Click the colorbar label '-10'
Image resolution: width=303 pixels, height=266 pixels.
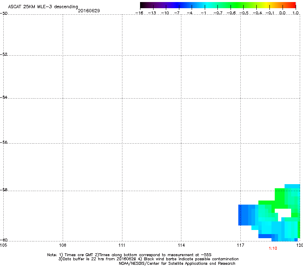pyautogui.click(x=165, y=13)
